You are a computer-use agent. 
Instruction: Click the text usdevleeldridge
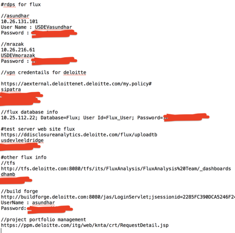[x=22, y=140]
